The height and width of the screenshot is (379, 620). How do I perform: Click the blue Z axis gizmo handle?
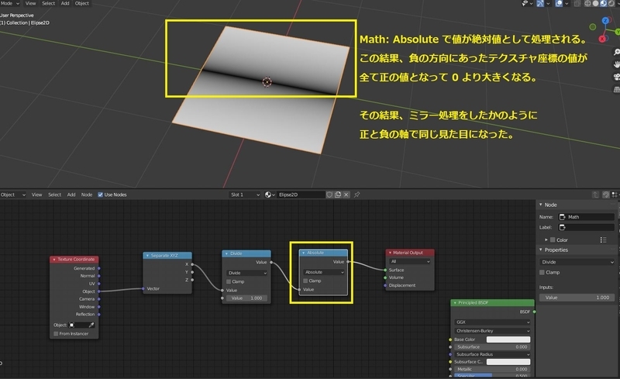(x=605, y=21)
